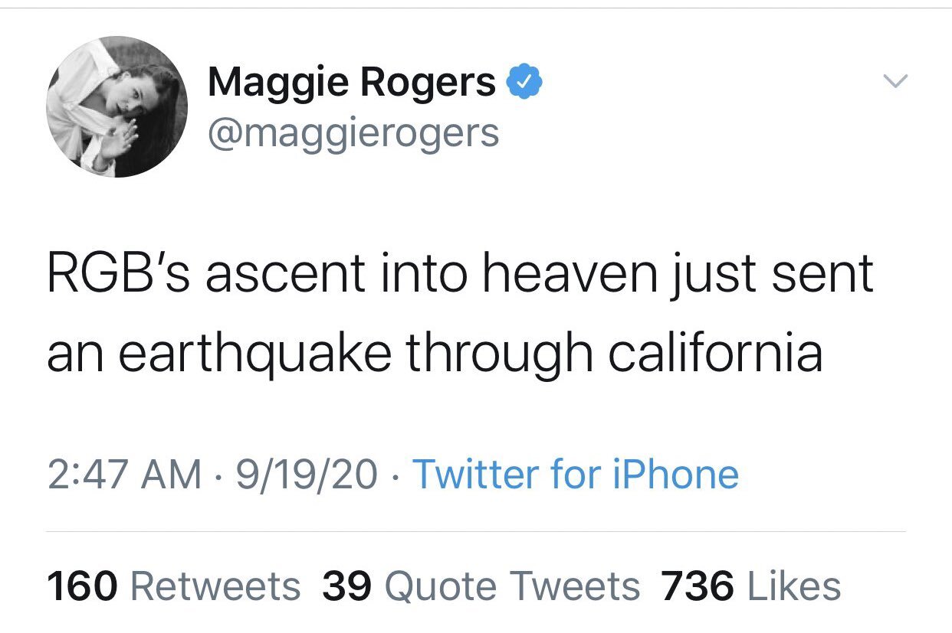This screenshot has width=952, height=633.
Task: Click the 9/19/20 date text
Action: point(306,475)
